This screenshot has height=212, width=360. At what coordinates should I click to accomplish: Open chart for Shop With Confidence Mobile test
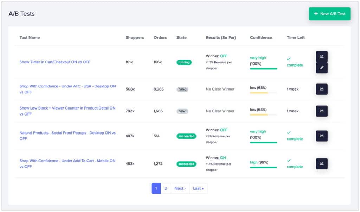322,164
